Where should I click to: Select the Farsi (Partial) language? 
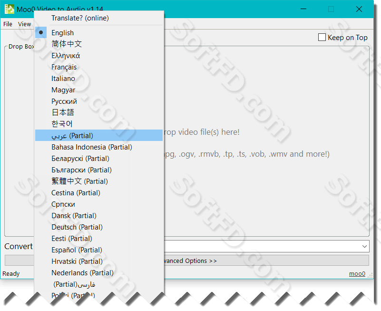pos(99,284)
